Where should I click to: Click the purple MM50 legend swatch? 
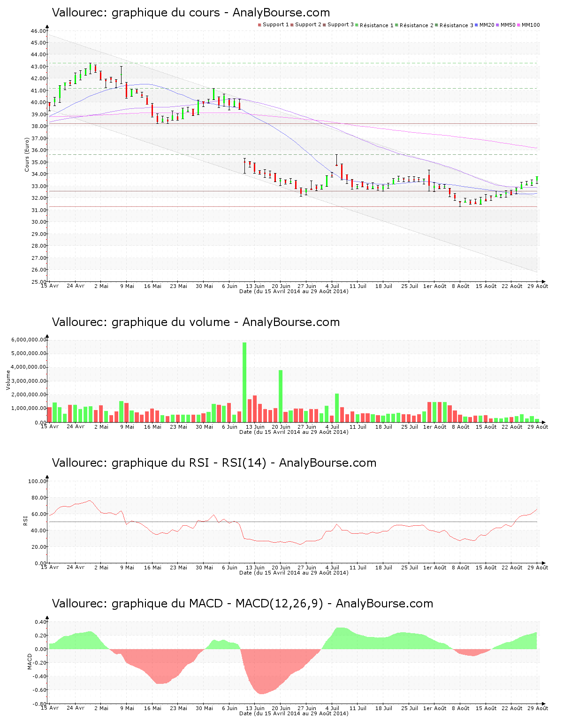(x=498, y=25)
